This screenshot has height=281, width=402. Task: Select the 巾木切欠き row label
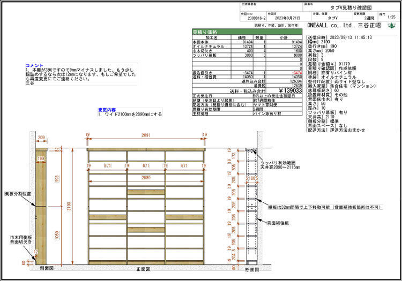click(x=202, y=51)
